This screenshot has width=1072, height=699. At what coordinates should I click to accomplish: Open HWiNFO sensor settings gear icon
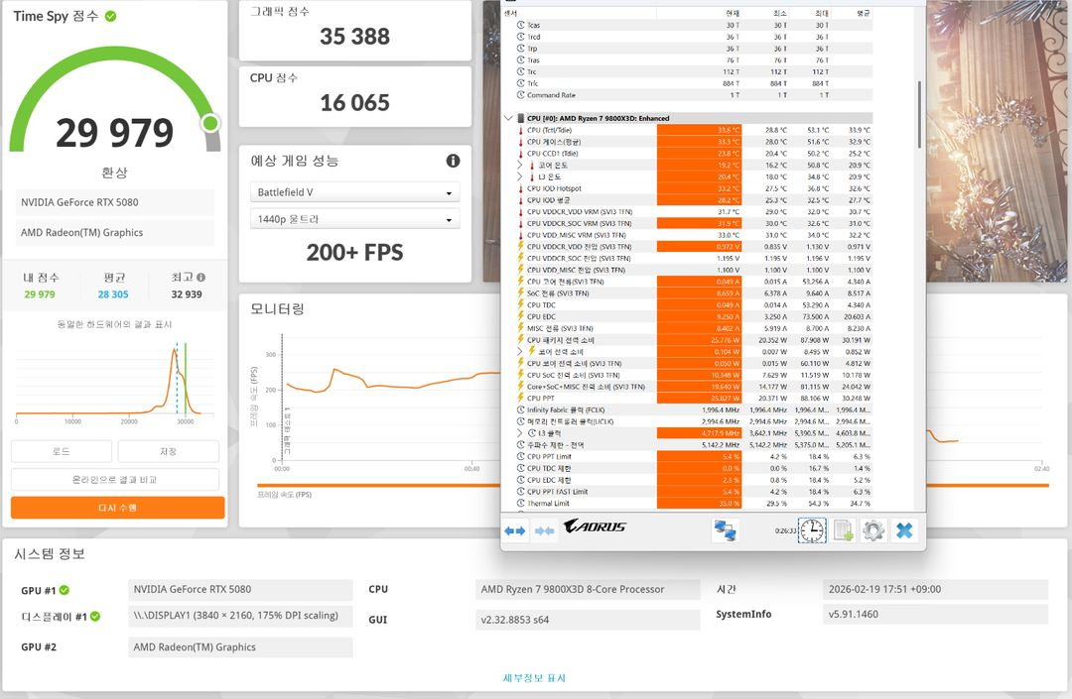[x=873, y=531]
